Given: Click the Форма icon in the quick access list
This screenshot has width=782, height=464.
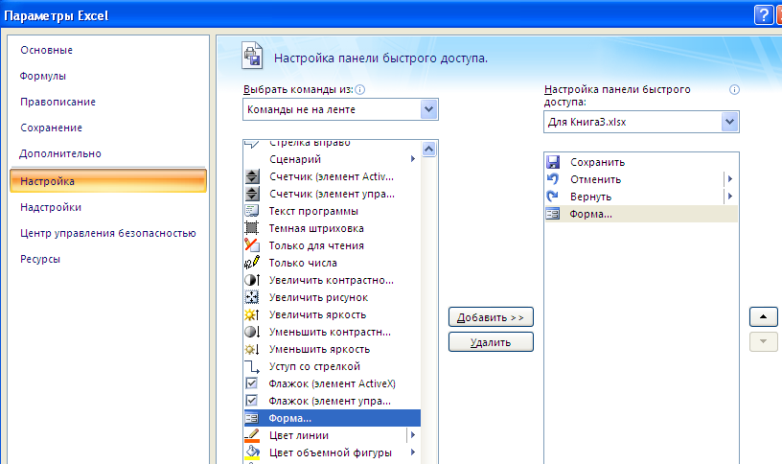Looking at the screenshot, I should click(553, 214).
